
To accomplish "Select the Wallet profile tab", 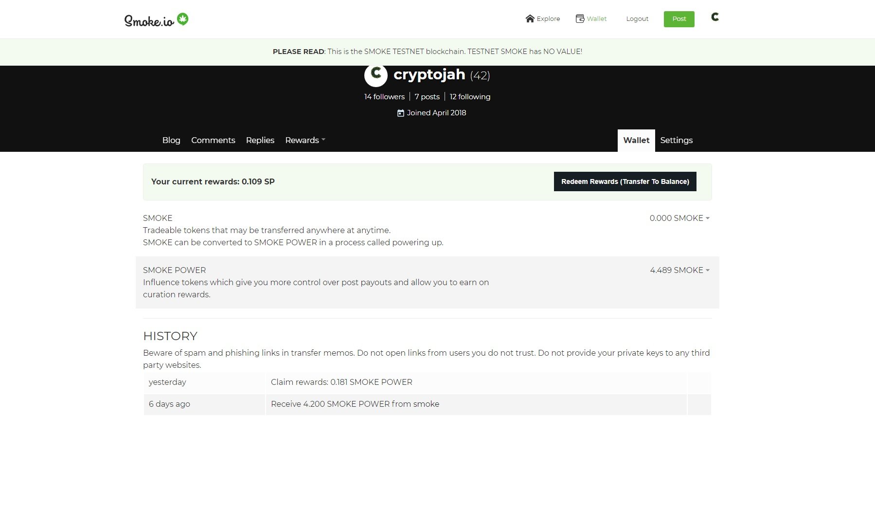I will pyautogui.click(x=636, y=140).
